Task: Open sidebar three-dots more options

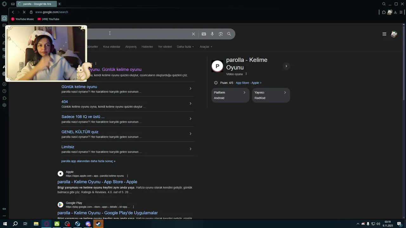Action: point(4,216)
